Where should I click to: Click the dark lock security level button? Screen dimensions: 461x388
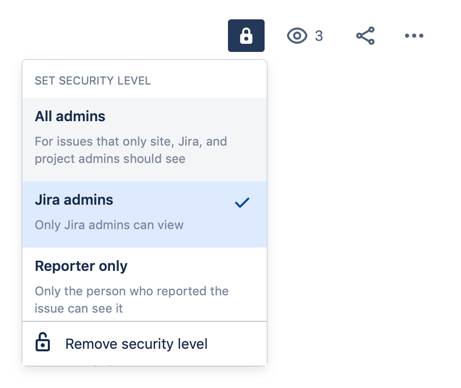[246, 36]
